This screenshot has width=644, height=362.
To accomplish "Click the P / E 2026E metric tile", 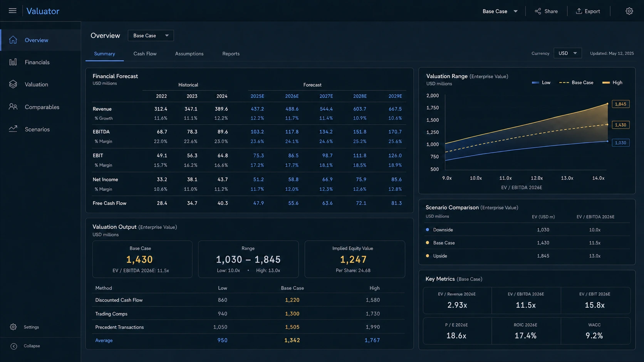I will tap(457, 331).
